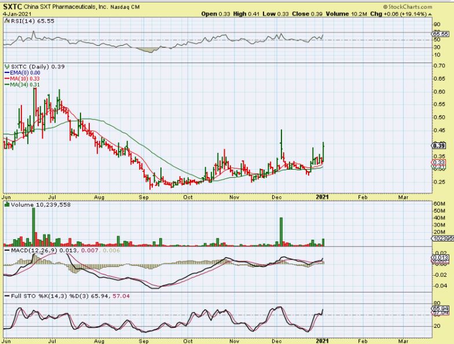The width and height of the screenshot is (454, 344).
Task: Click the up triangle after the Chg percentage
Action: (430, 14)
